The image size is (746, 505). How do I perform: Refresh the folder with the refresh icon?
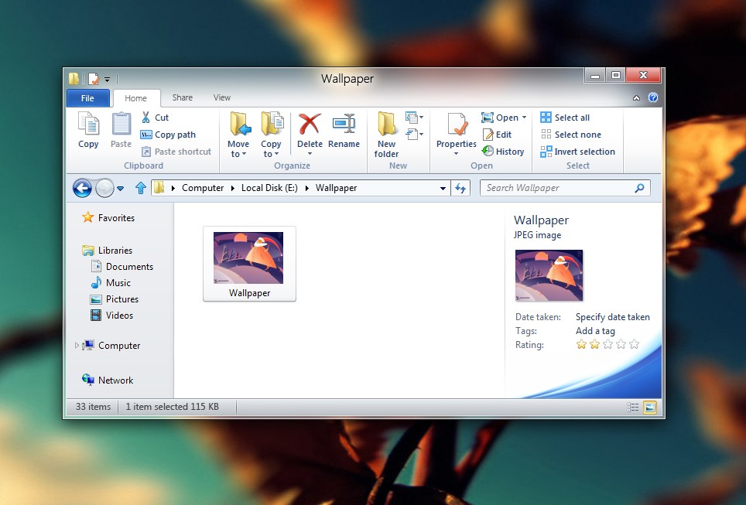click(460, 187)
